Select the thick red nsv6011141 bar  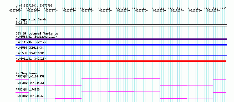(121, 61)
